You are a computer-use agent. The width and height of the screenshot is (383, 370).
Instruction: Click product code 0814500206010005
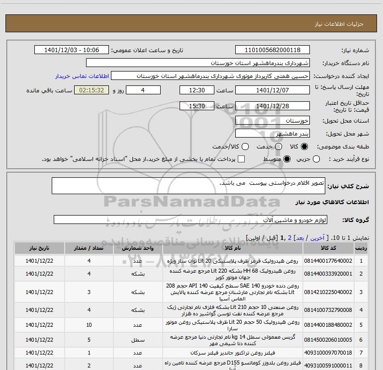tap(328, 340)
